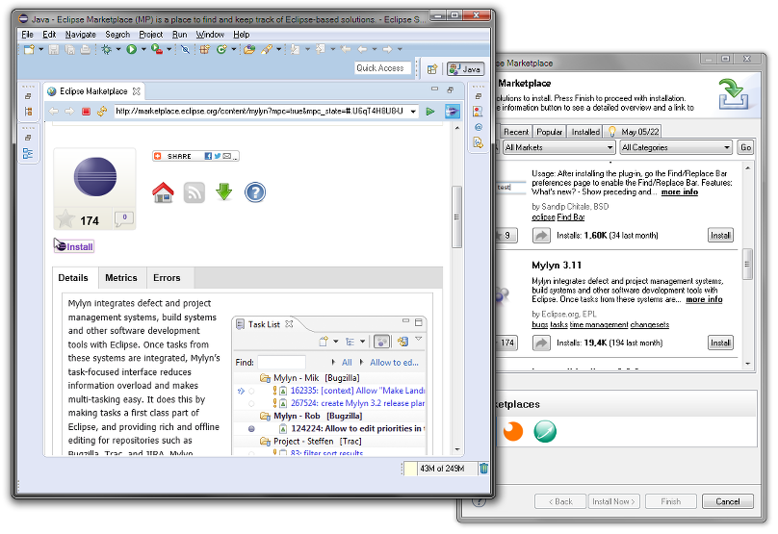Click the Find field in Task List
Image resolution: width=778 pixels, height=534 pixels.
pos(281,362)
